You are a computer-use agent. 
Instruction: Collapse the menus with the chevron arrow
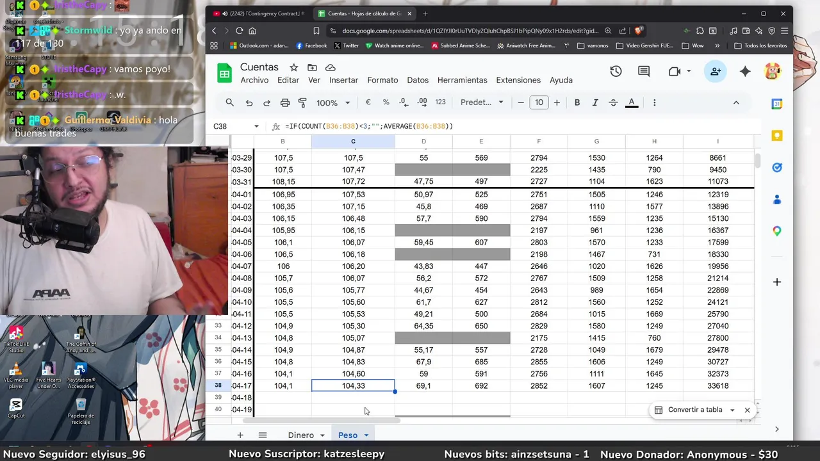click(736, 102)
